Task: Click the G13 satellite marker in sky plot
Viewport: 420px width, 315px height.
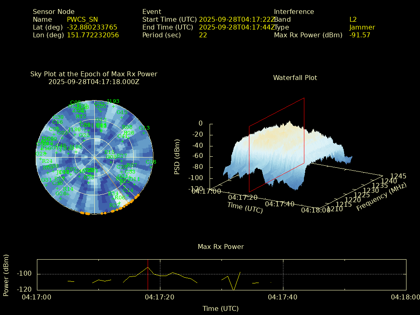Action: 144,133
